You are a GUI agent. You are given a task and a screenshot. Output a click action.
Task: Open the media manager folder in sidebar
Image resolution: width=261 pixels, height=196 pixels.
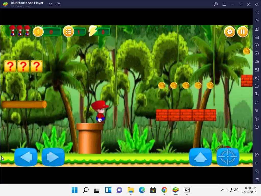point(256,86)
